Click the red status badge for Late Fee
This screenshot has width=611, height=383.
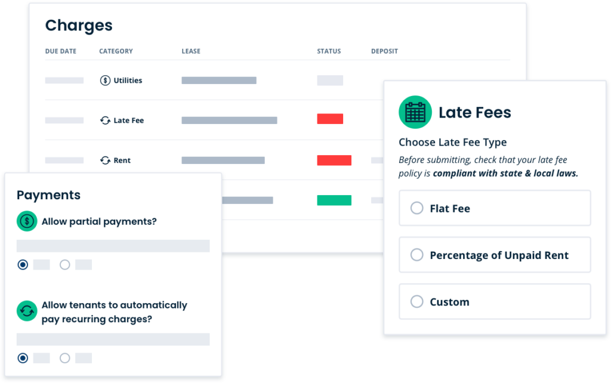point(330,119)
